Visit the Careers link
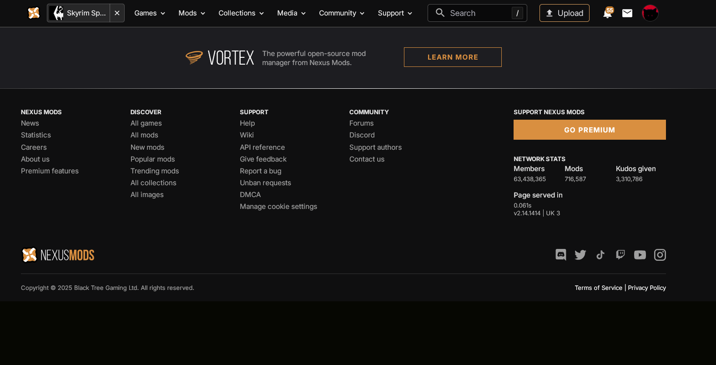 point(34,147)
